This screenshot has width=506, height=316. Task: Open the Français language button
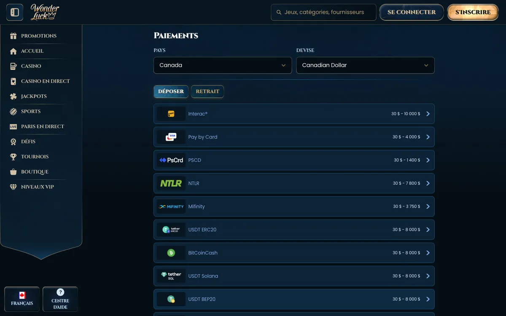coord(22,299)
